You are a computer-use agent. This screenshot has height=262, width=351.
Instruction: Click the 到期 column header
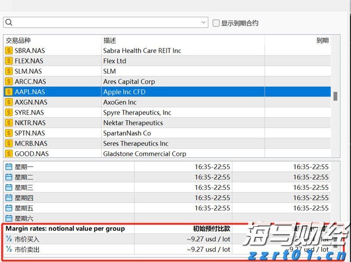click(x=322, y=40)
